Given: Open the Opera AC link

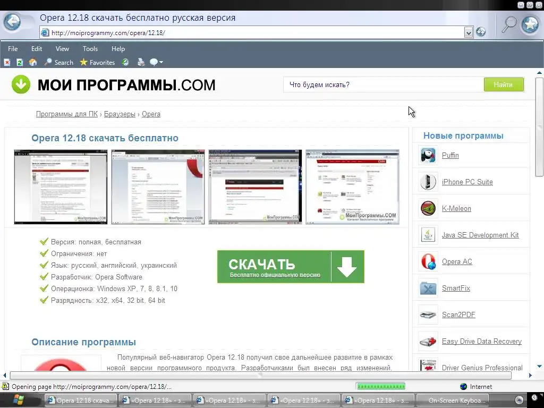Looking at the screenshot, I should point(457,261).
